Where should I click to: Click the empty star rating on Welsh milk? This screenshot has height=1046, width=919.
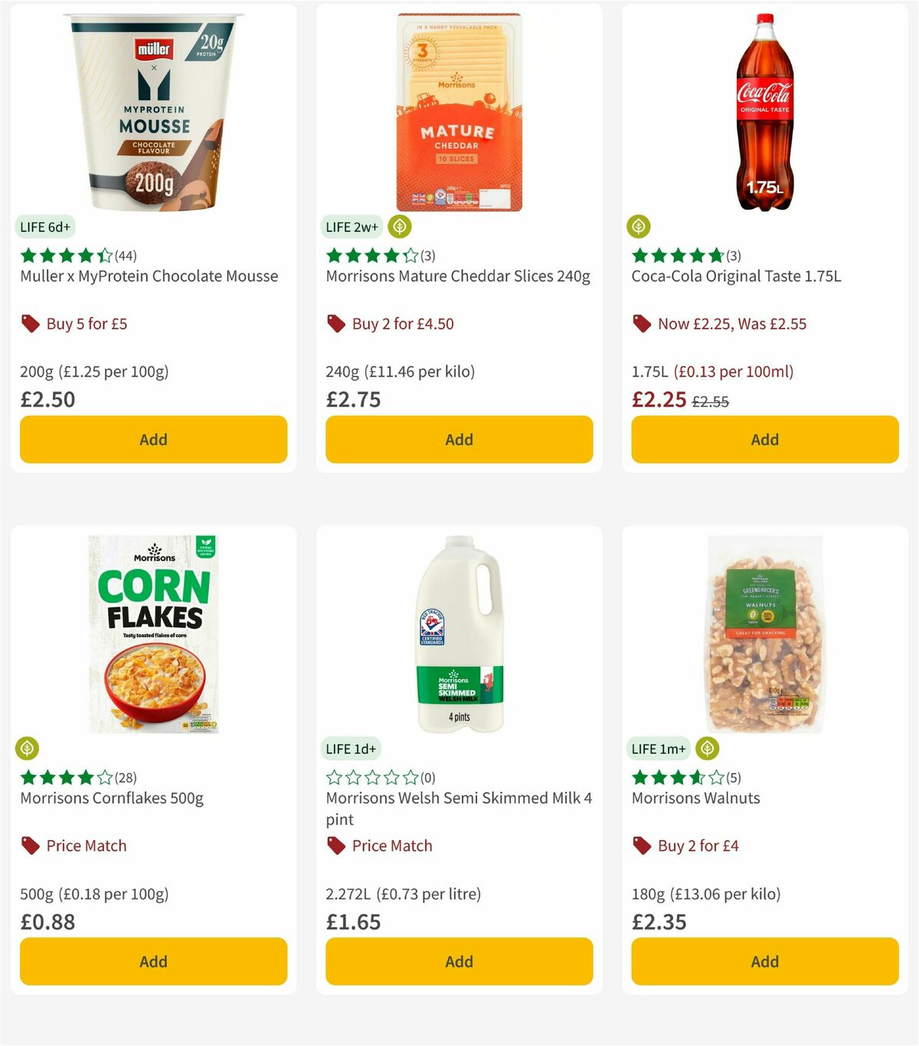(x=370, y=776)
